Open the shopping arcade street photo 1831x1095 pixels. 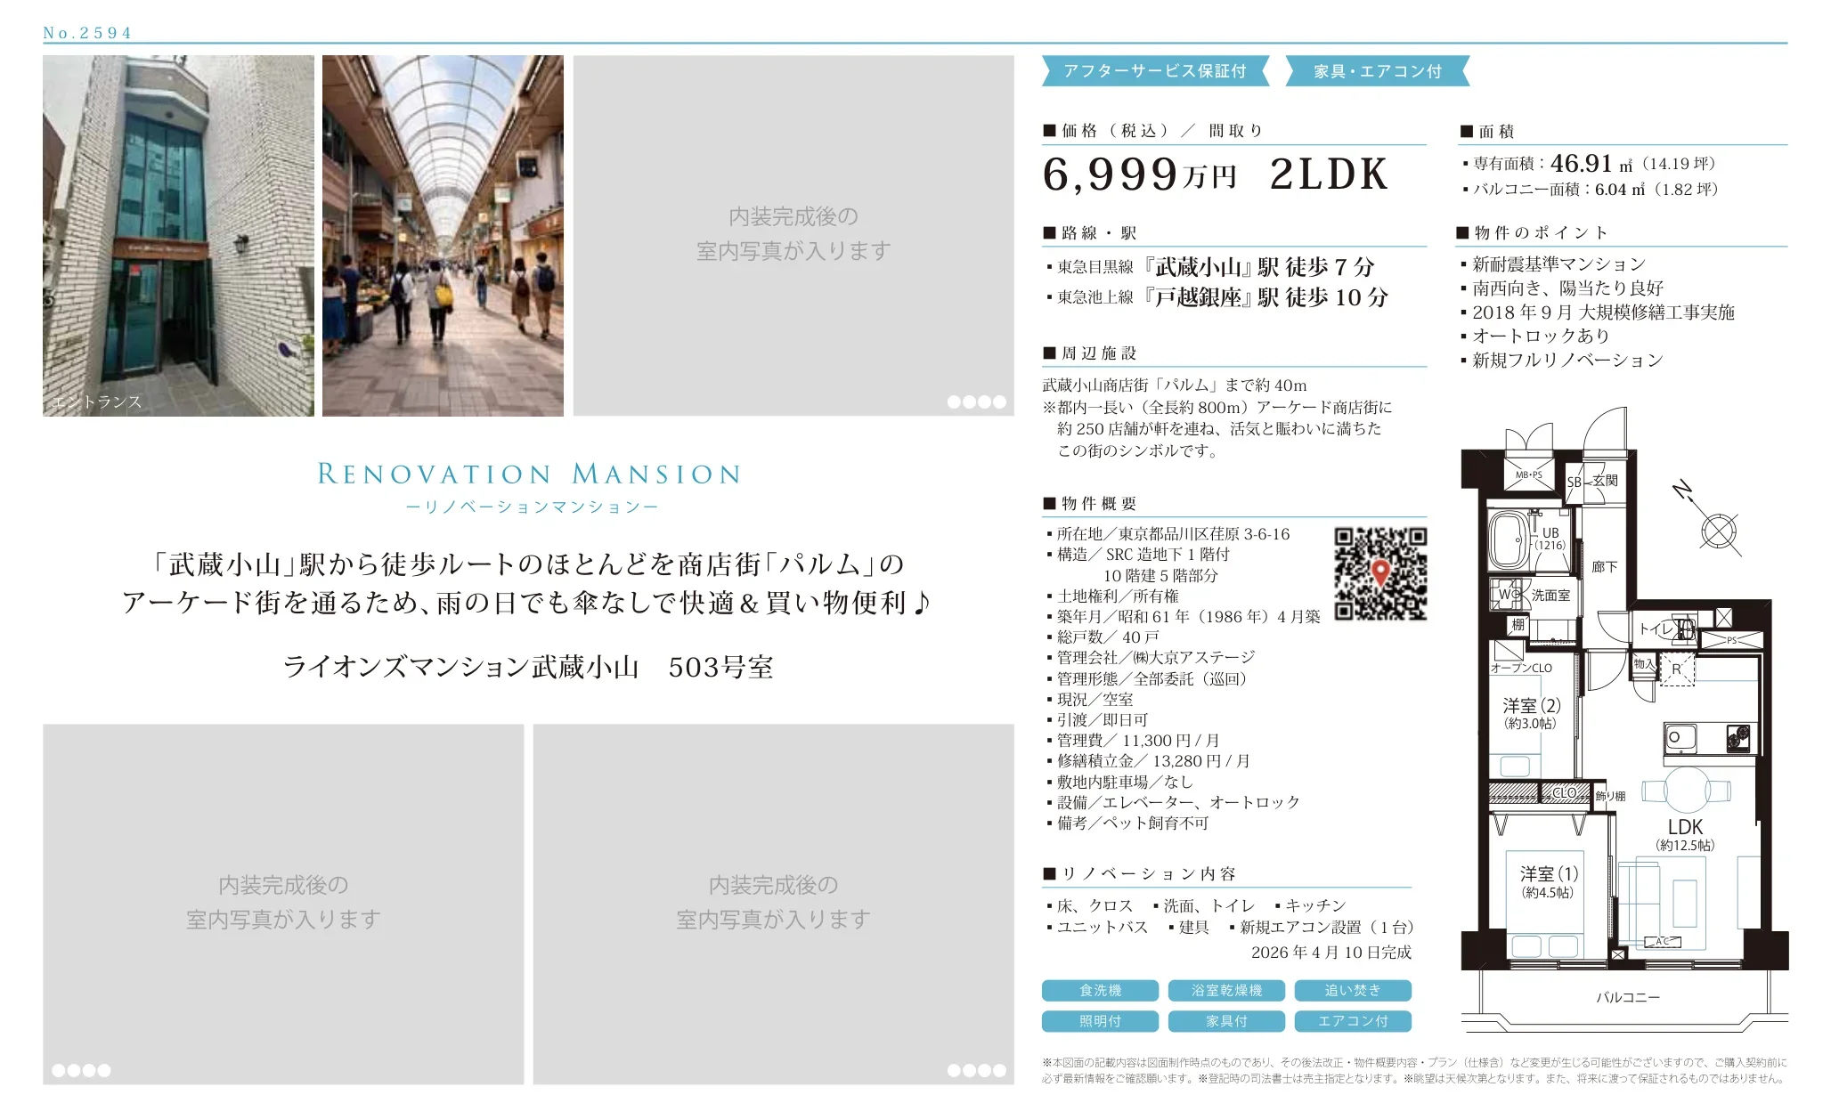point(443,236)
